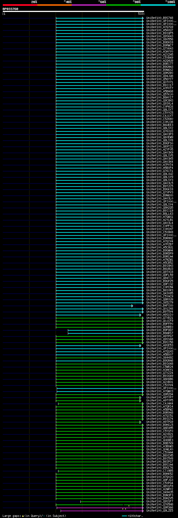Select the UniRef100_Q01IK6 hit label
Viewport: 178px width, 518px height.
pos(160,309)
